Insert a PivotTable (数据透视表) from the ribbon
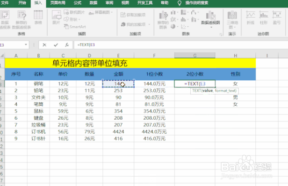Screen dimensions: 288x186 (5, 20)
